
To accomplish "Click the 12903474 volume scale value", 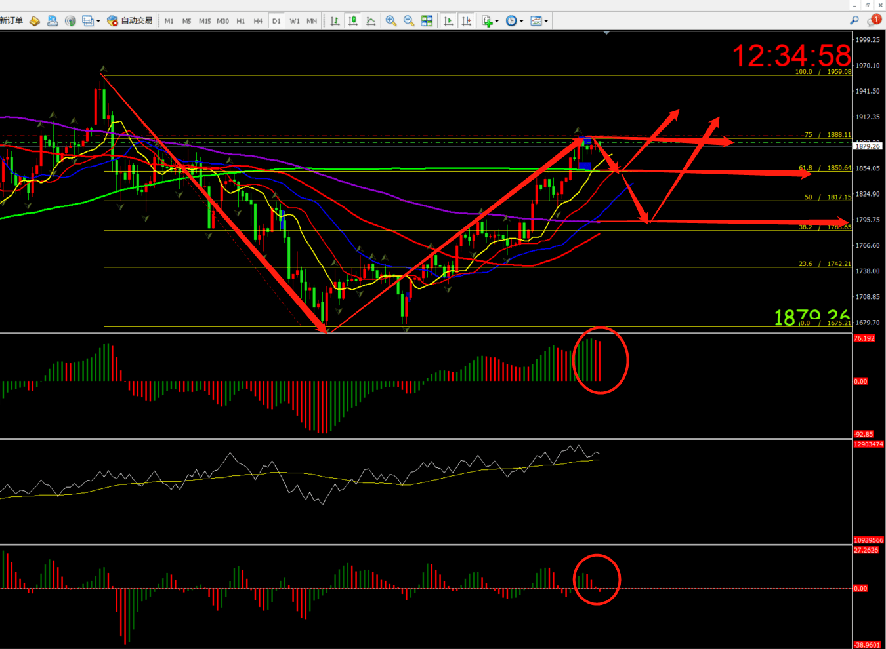I will (x=868, y=444).
